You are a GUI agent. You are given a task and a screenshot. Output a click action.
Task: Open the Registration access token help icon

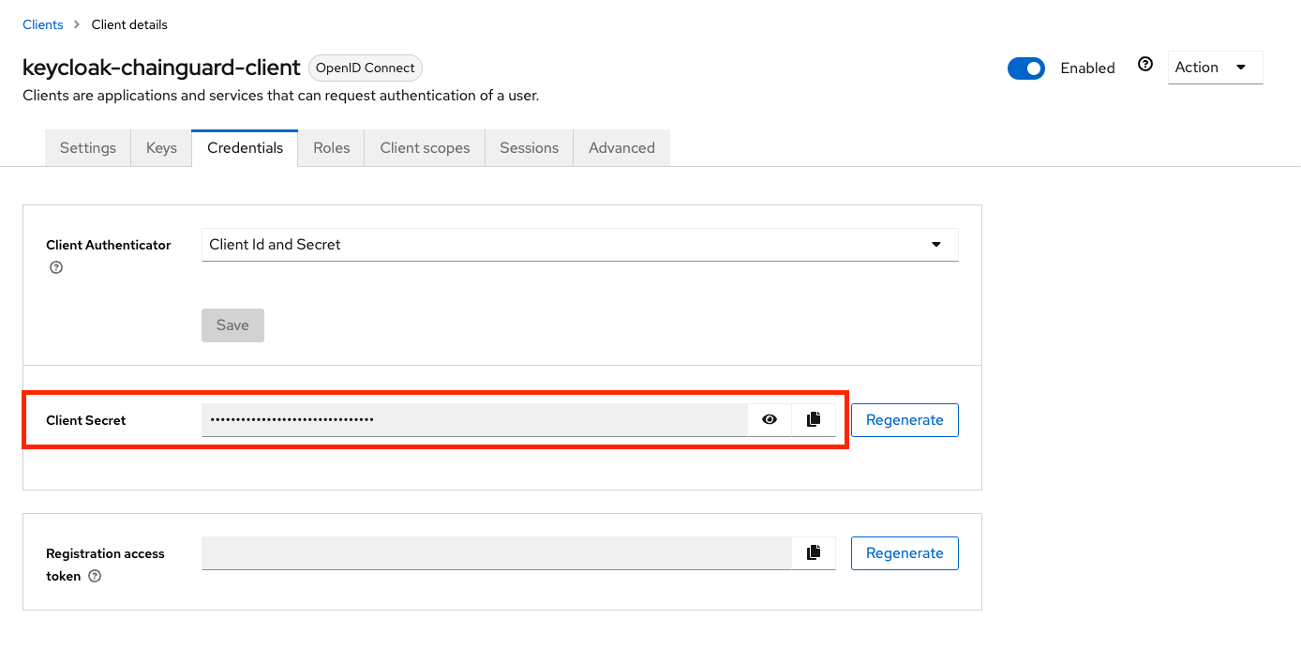tap(94, 576)
